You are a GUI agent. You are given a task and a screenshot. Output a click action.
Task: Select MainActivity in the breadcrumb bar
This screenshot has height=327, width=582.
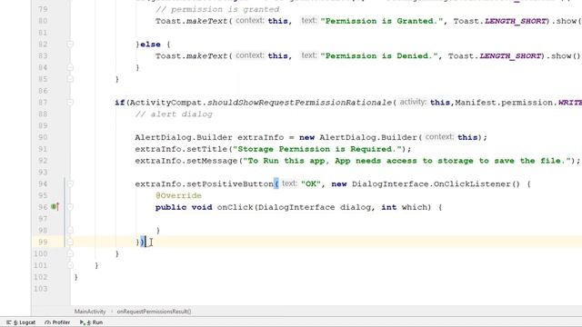tap(90, 312)
